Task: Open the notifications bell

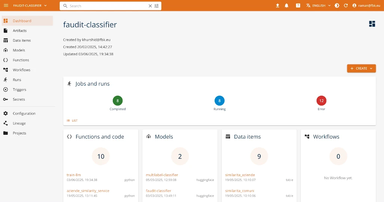Action: pos(287,6)
